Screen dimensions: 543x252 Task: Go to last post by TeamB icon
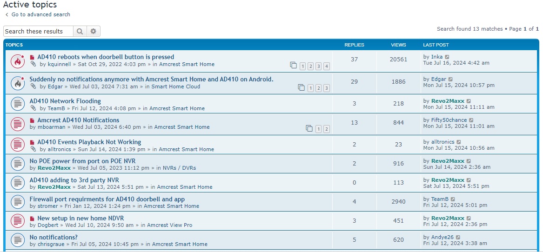453,199
